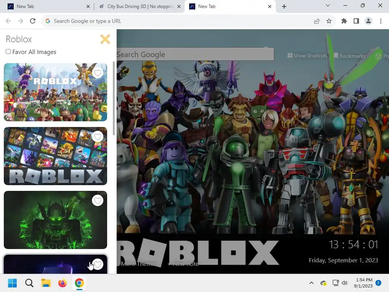Viewport: 389px width, 292px height.
Task: Reload the current page
Action: pyautogui.click(x=33, y=21)
